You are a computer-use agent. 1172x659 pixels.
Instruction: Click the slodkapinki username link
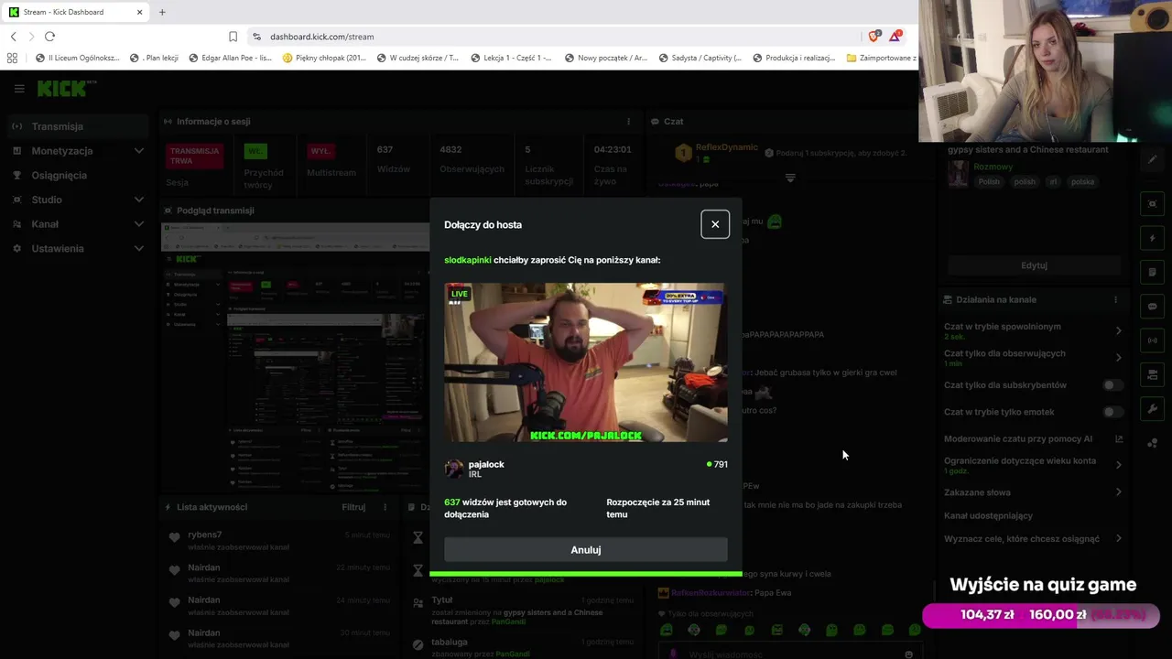pyautogui.click(x=468, y=260)
